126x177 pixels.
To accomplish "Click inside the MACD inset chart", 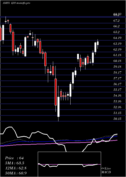I will (x=69, y=164).
